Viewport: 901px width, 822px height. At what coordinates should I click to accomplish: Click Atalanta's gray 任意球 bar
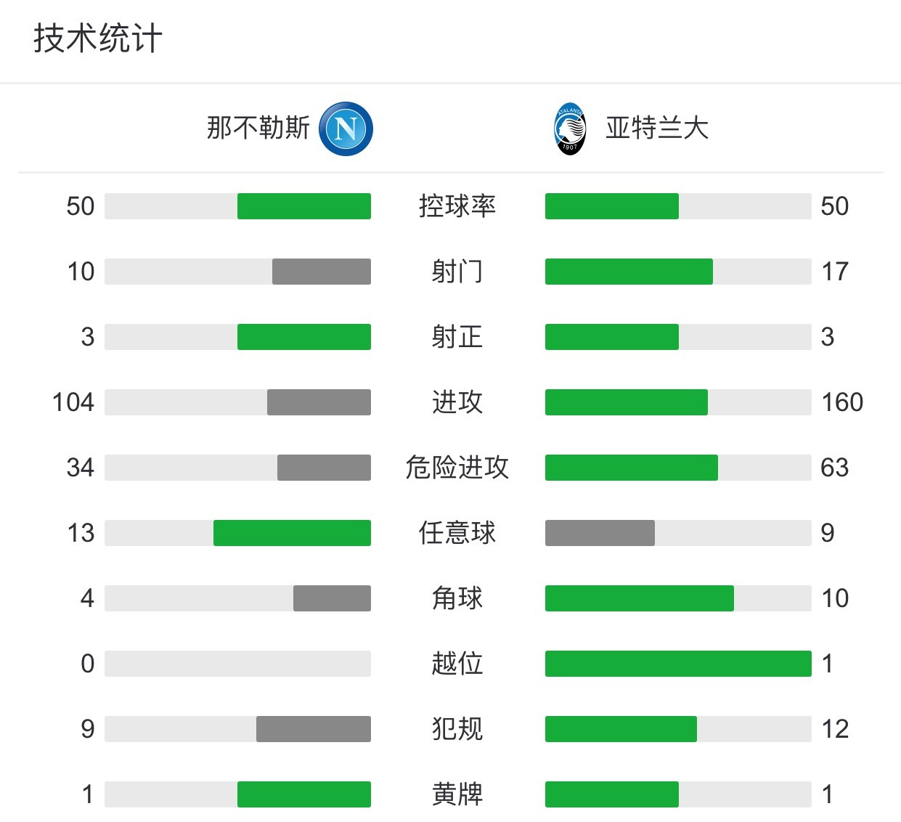(600, 533)
